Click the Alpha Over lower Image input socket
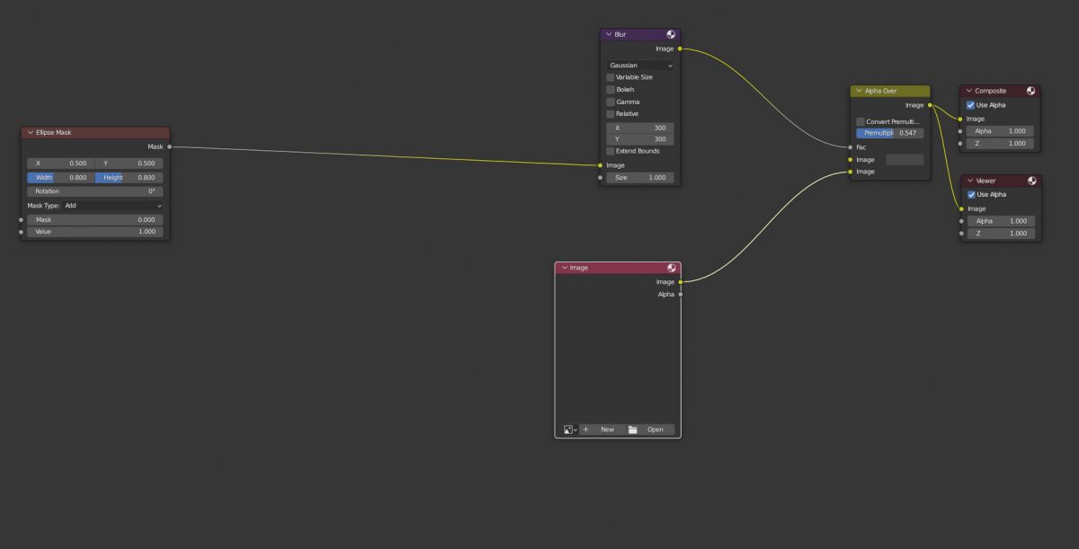This screenshot has height=549, width=1079. [850, 172]
